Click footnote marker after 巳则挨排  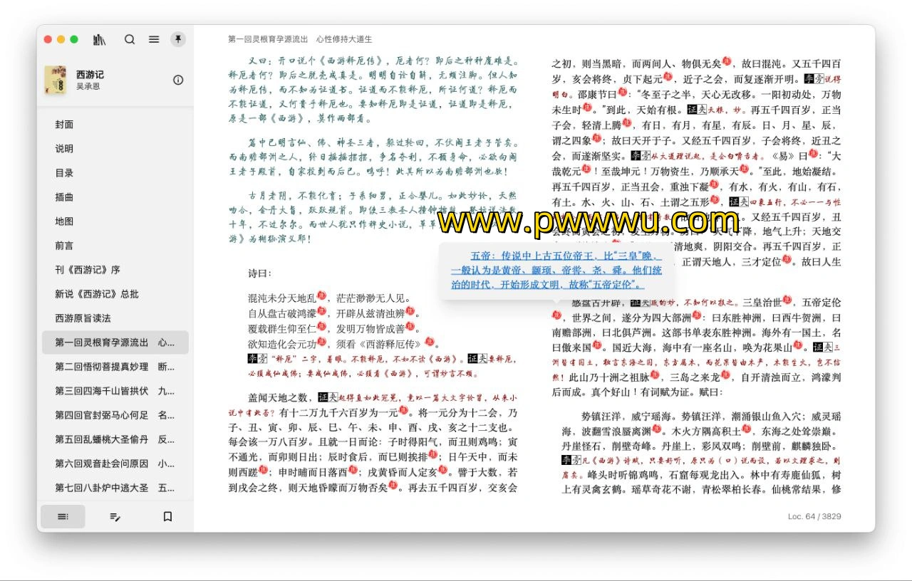coord(432,455)
